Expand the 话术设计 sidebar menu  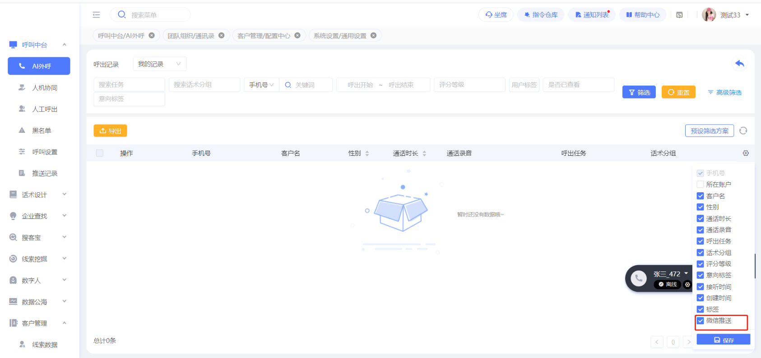point(38,195)
